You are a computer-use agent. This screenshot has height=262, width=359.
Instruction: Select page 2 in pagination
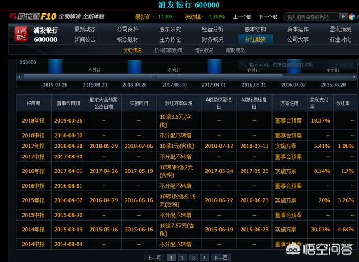tap(182, 258)
